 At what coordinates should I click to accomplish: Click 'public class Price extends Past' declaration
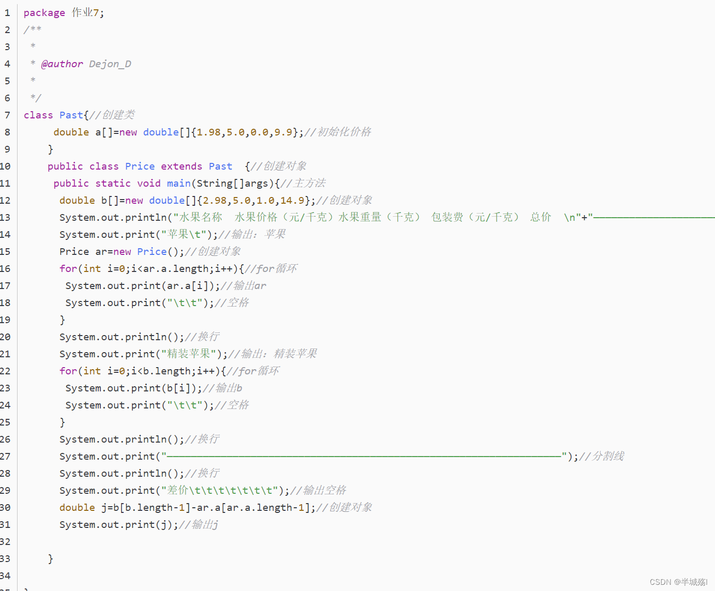pyautogui.click(x=140, y=166)
